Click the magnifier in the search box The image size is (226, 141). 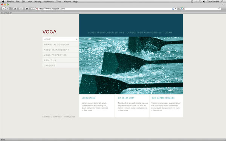point(219,9)
